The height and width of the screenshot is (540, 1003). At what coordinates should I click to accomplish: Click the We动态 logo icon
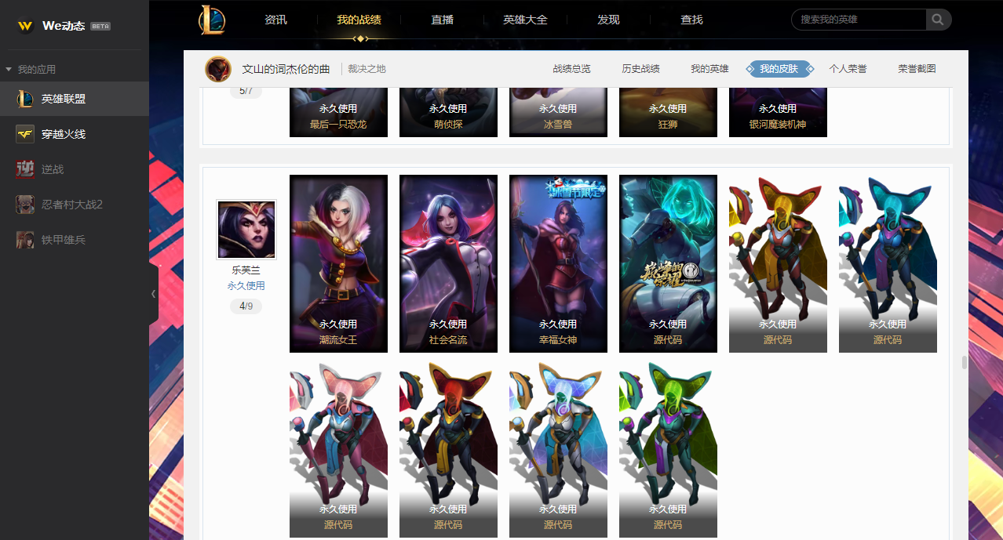click(25, 26)
